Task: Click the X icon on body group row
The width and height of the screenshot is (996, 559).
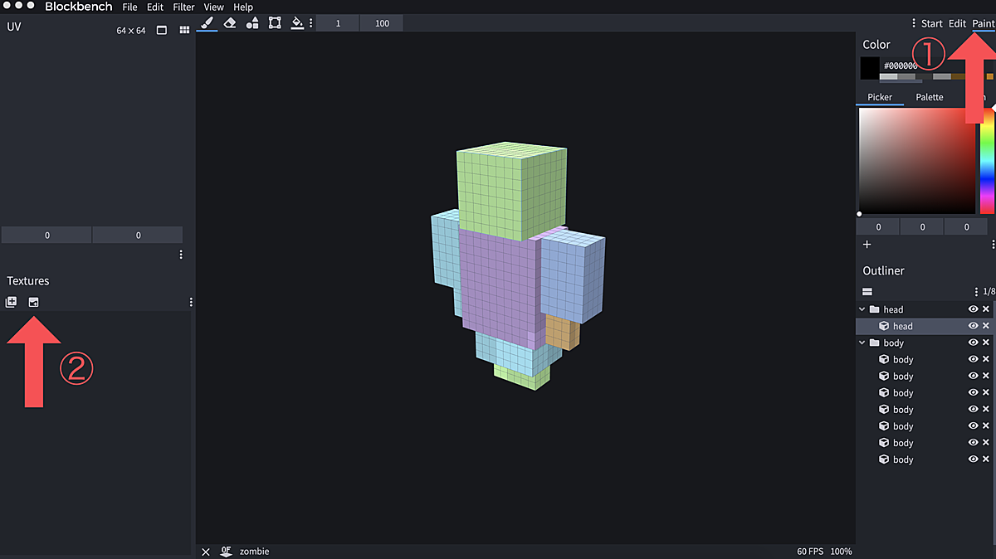Action: click(x=986, y=343)
